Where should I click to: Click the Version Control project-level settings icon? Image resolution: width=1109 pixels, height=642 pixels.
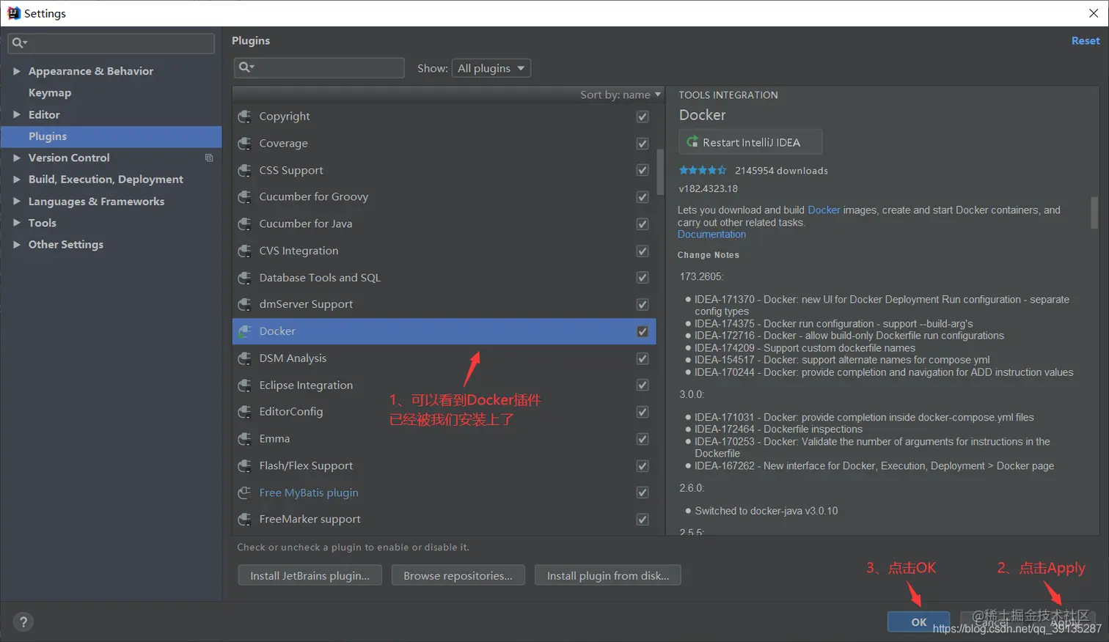tap(209, 158)
